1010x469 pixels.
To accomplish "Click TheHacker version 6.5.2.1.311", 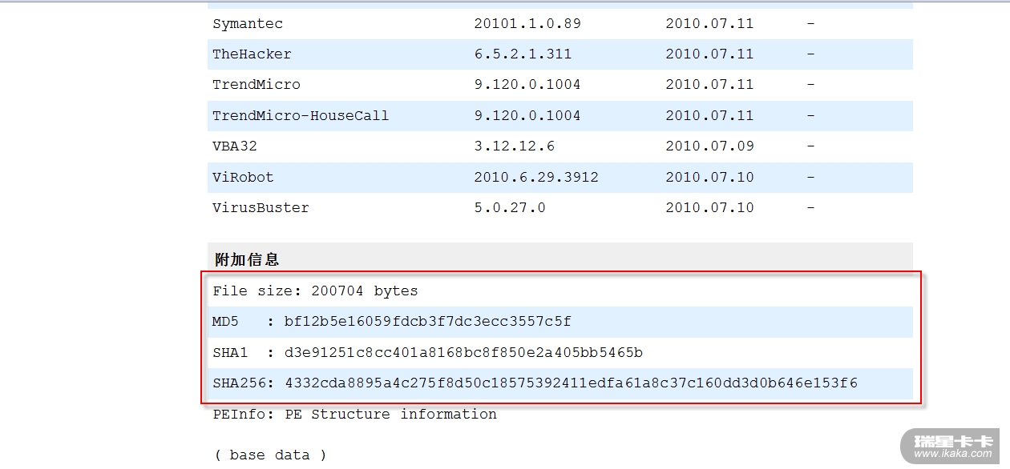I will (x=523, y=54).
